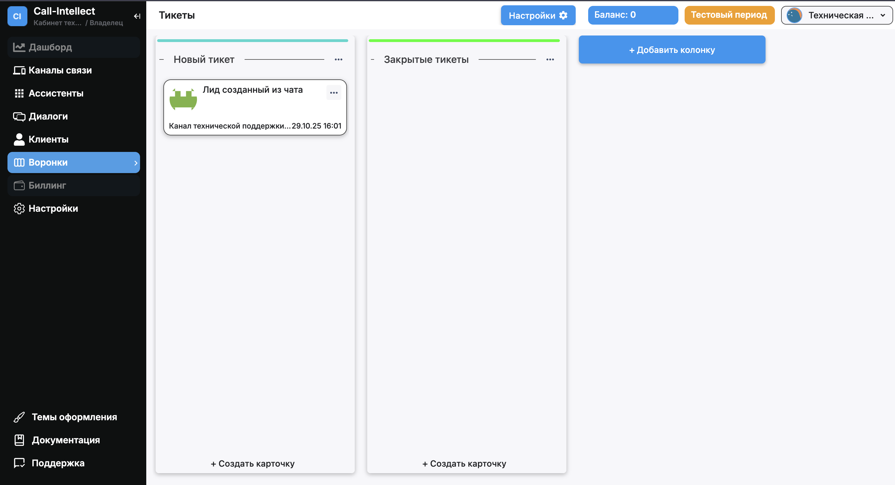Open Документация book icon
895x485 pixels.
point(19,440)
